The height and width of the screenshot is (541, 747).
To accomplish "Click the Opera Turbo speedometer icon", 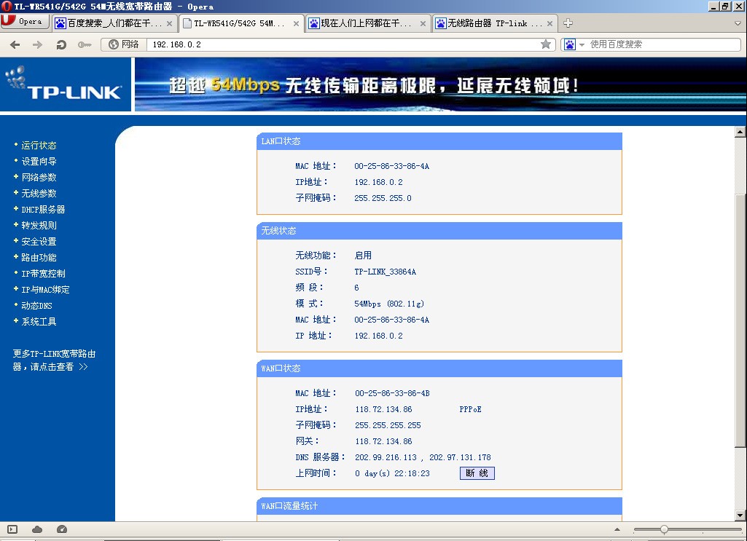I will 62,529.
